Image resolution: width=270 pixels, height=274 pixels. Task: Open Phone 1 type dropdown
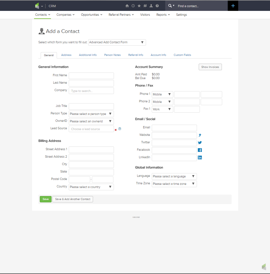[162, 94]
